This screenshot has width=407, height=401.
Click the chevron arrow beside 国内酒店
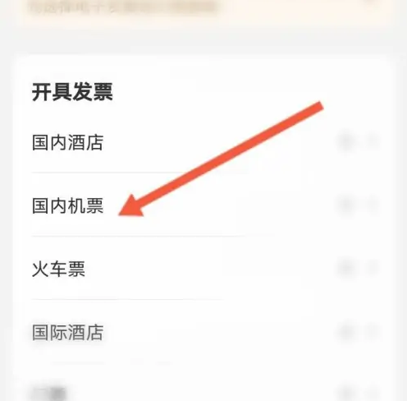(x=373, y=141)
